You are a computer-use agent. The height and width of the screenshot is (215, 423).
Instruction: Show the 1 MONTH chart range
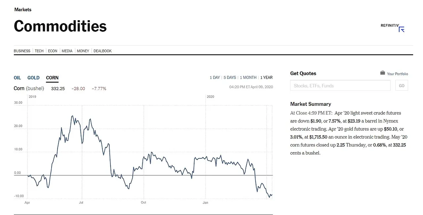click(x=248, y=77)
